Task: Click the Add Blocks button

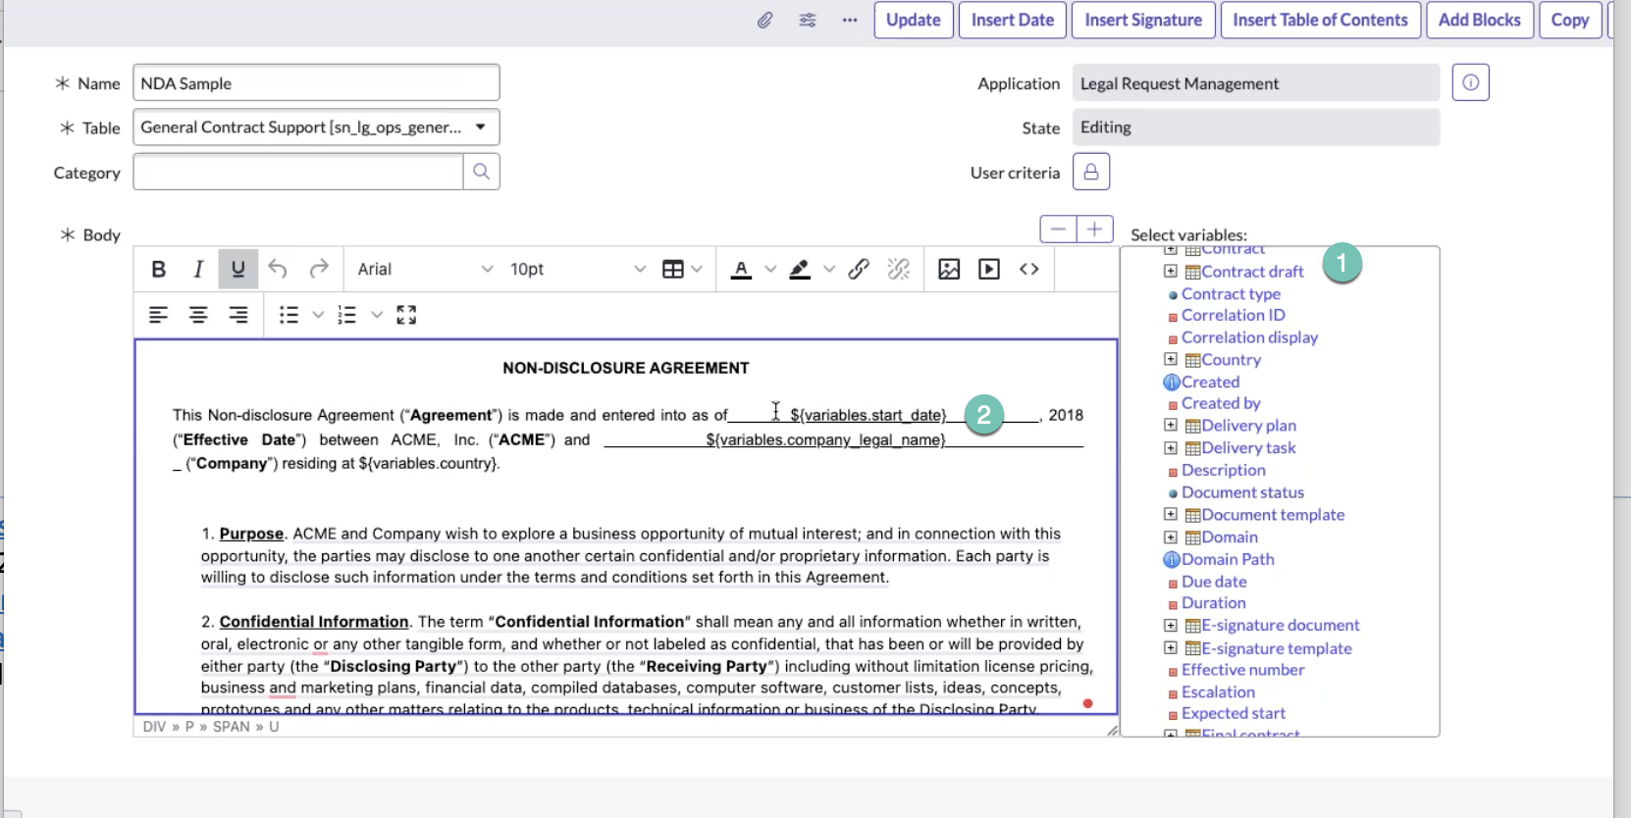Action: 1480,20
